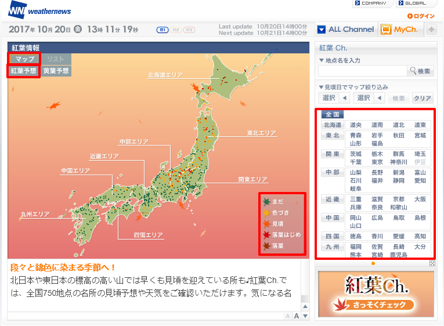Open the 道東 area link

(x=420, y=125)
